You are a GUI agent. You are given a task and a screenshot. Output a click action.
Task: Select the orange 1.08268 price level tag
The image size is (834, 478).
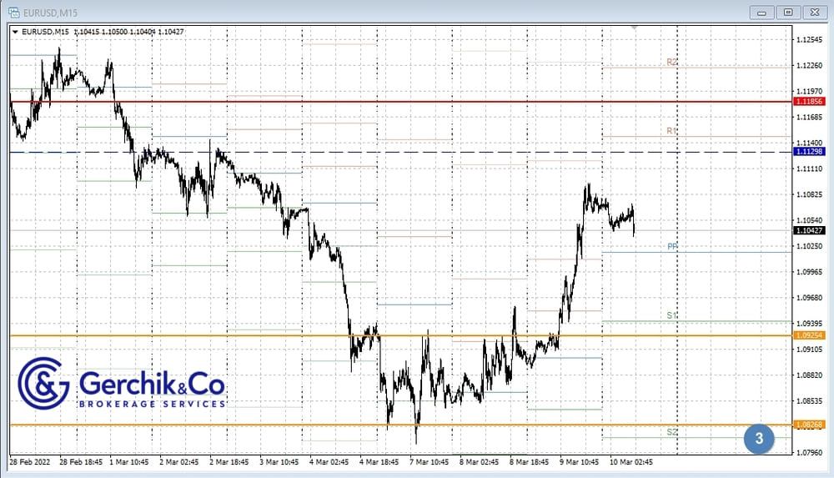[x=810, y=425]
